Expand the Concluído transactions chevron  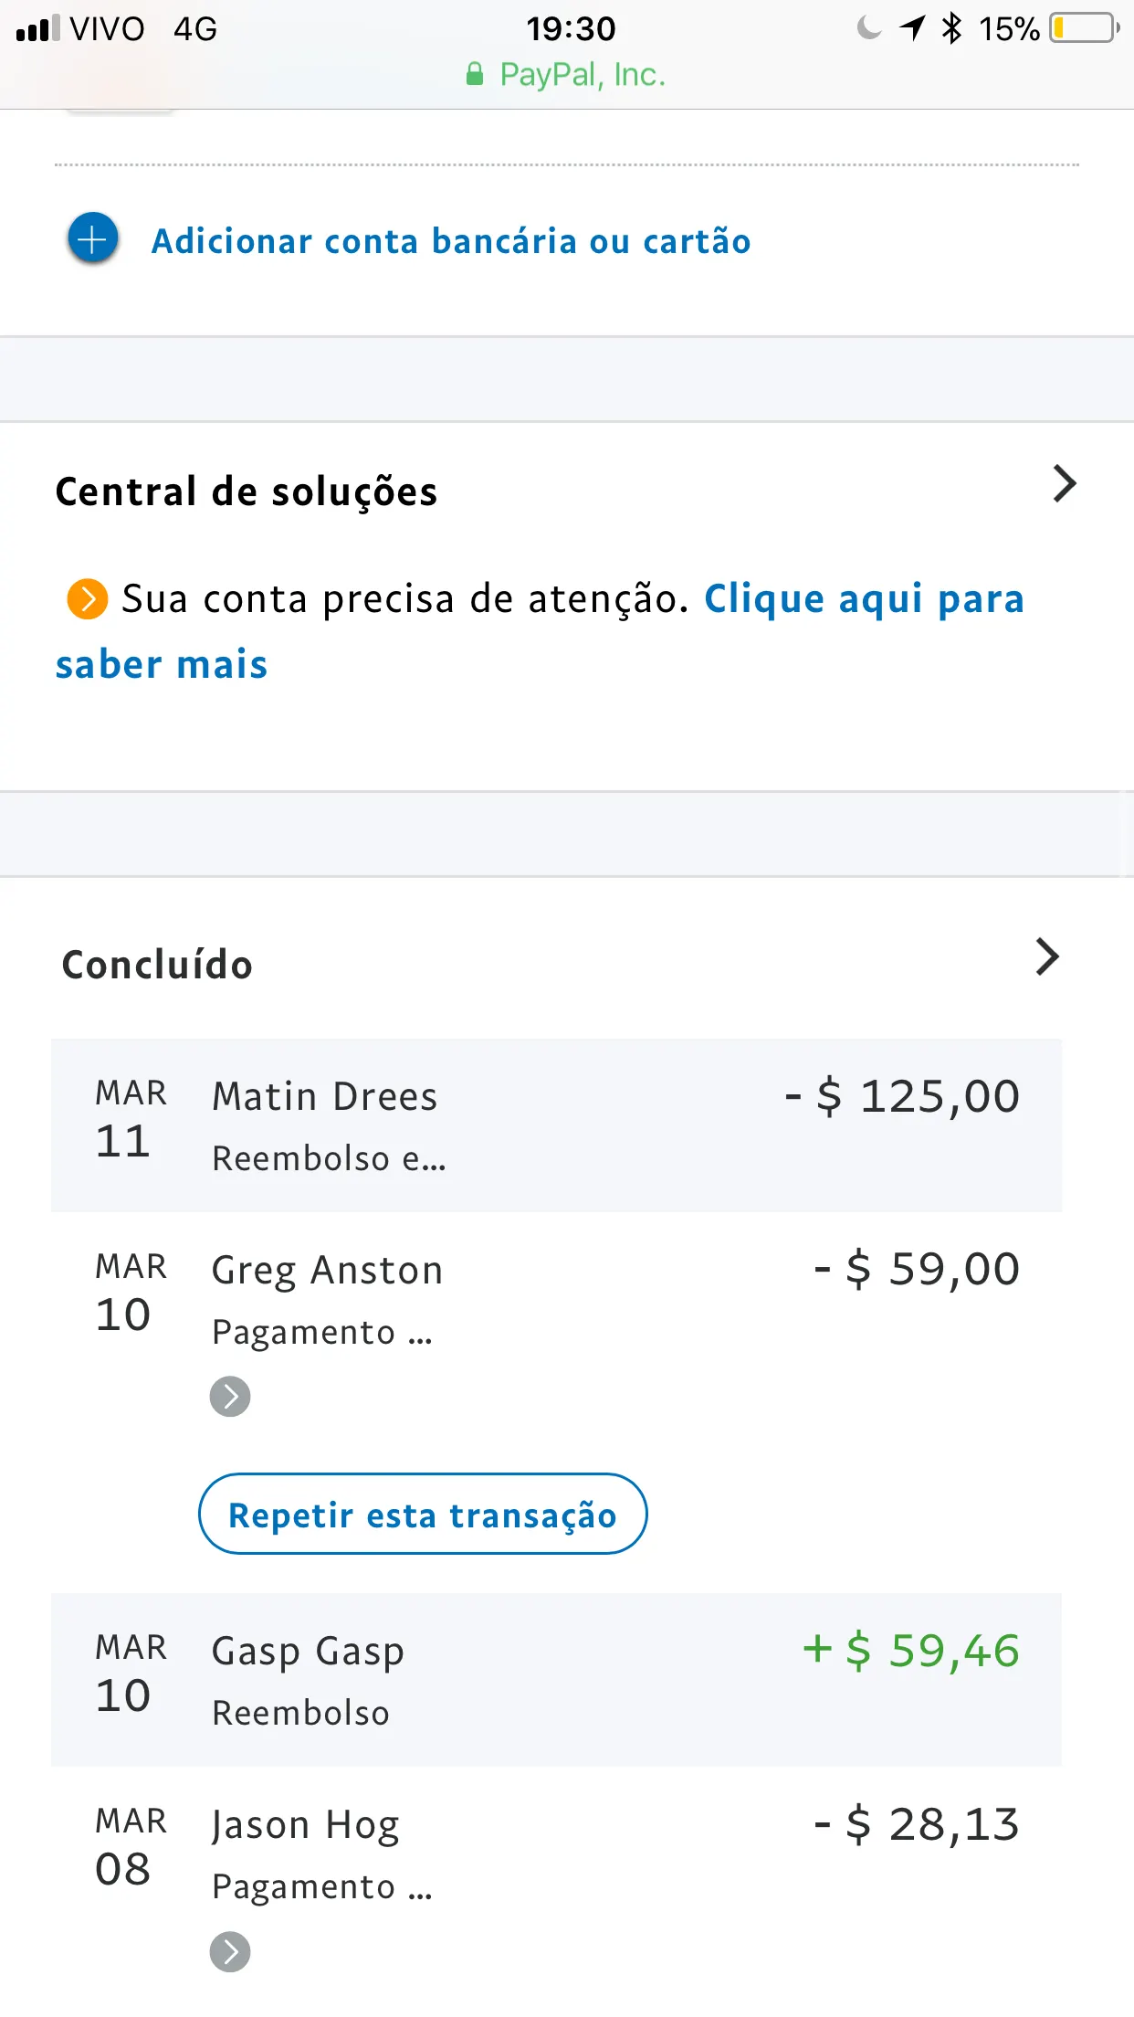[x=1047, y=956]
